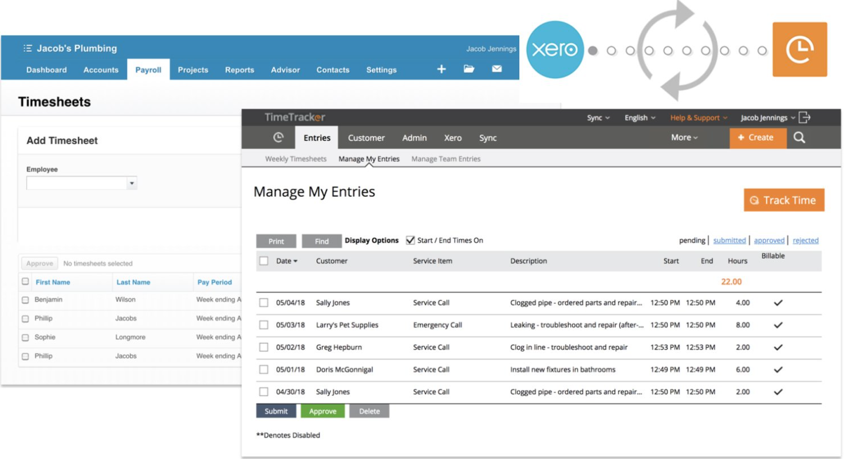Viewport: 844px width, 459px height.
Task: Click billable checkmark for Doris McGonnigal row
Action: click(x=778, y=370)
